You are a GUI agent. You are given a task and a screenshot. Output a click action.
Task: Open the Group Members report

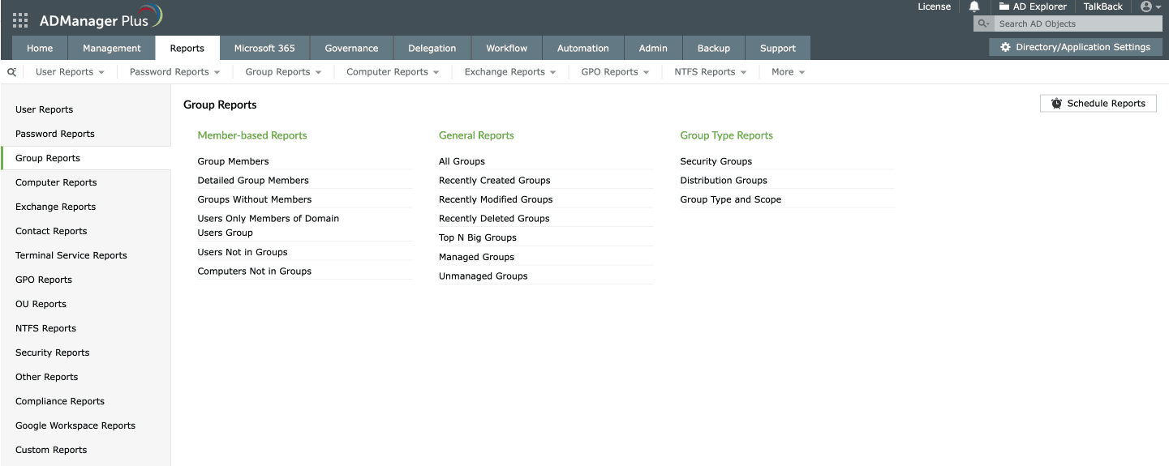[x=233, y=161]
